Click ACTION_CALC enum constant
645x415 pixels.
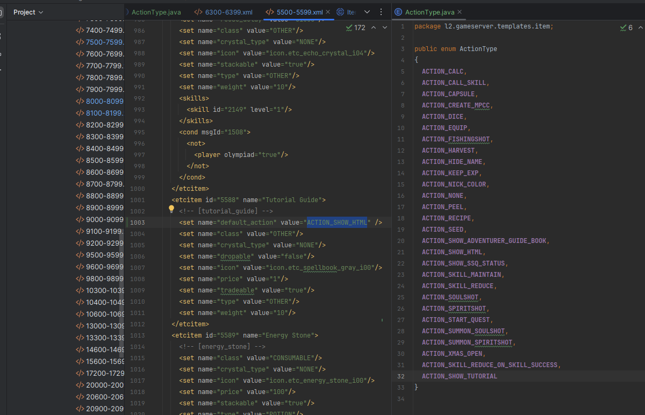tap(443, 71)
